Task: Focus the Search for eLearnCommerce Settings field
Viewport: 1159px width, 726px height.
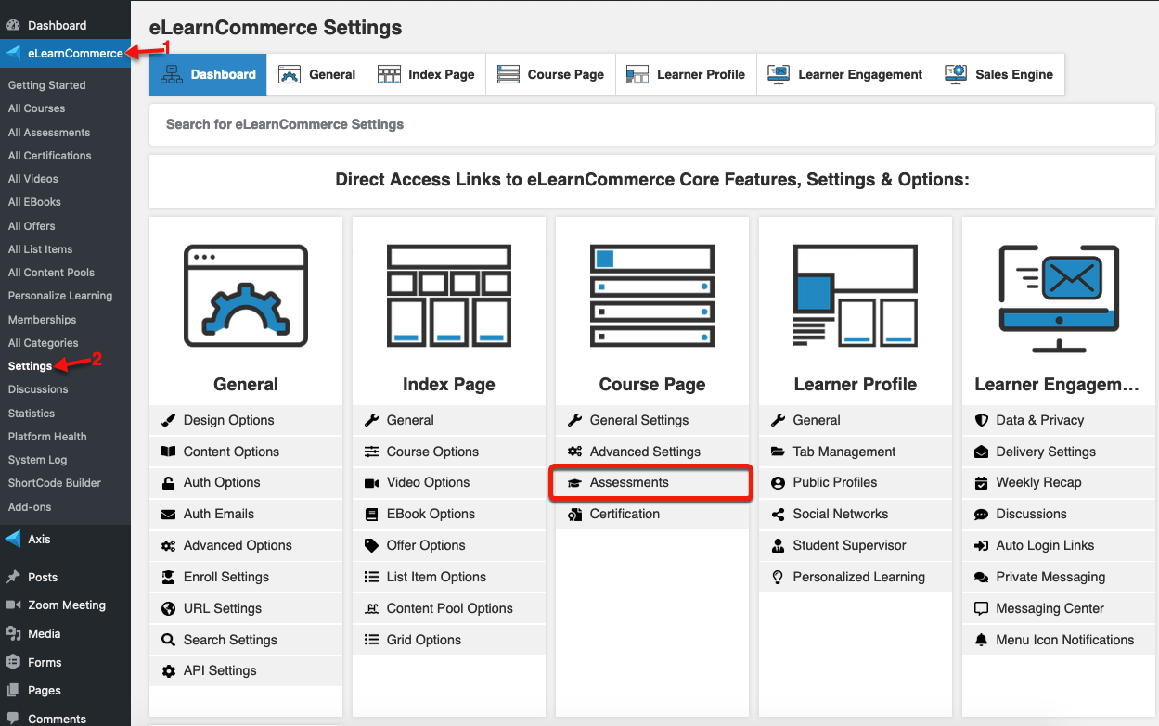Action: tap(652, 124)
